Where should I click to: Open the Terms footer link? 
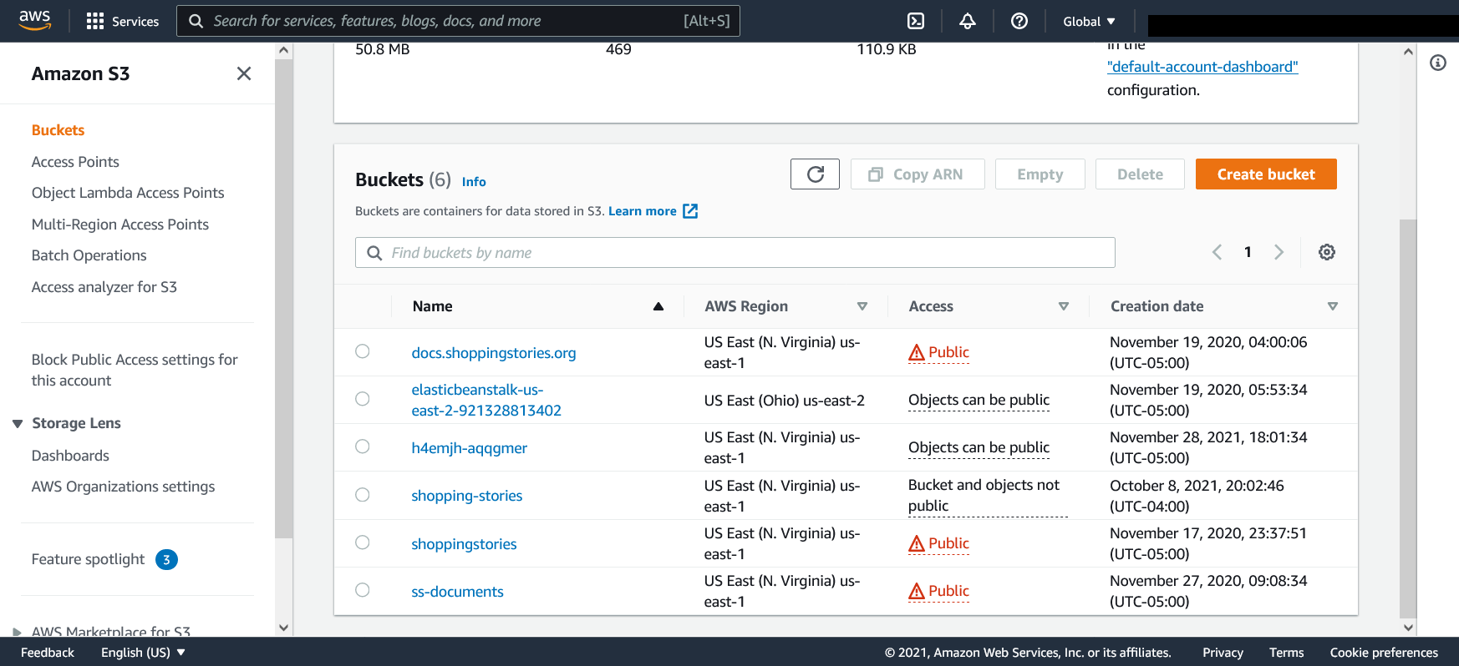[x=1286, y=653]
